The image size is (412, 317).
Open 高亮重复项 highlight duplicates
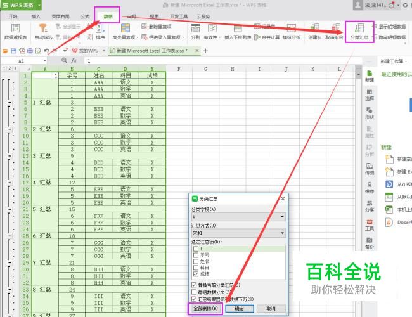tap(125, 32)
